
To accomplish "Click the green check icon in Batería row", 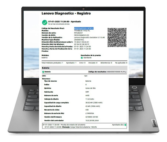I will coord(43,72).
